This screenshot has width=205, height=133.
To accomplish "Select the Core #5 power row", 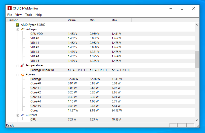I will click(x=112, y=106).
